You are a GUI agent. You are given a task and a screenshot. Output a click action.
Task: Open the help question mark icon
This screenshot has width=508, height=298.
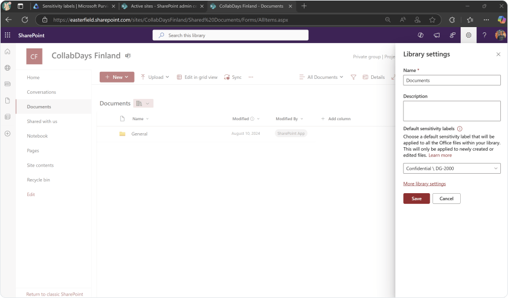[x=484, y=35]
